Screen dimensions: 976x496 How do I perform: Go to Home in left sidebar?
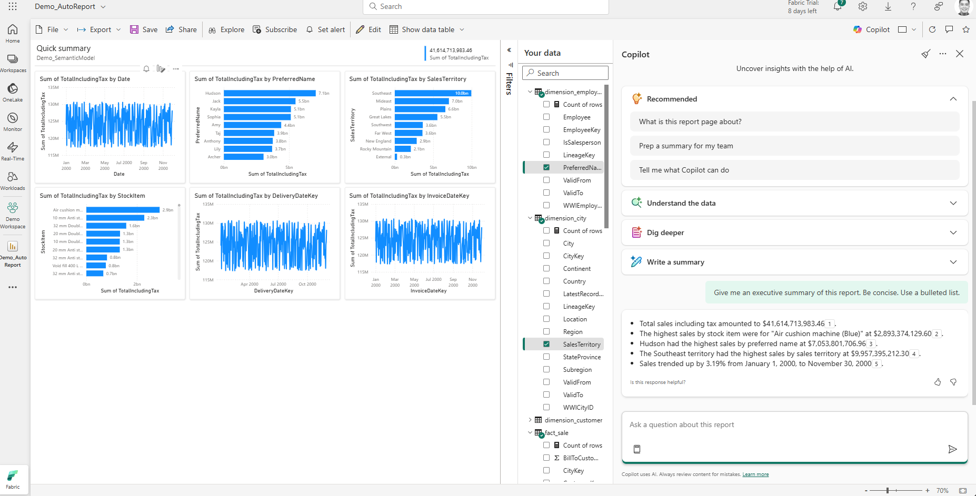tap(13, 33)
